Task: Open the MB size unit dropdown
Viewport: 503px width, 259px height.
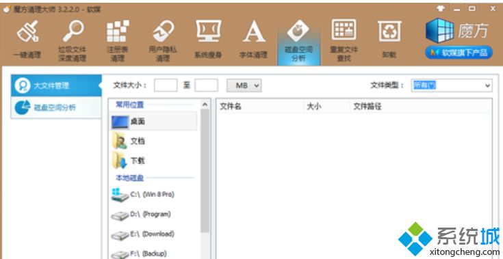Action: [244, 85]
